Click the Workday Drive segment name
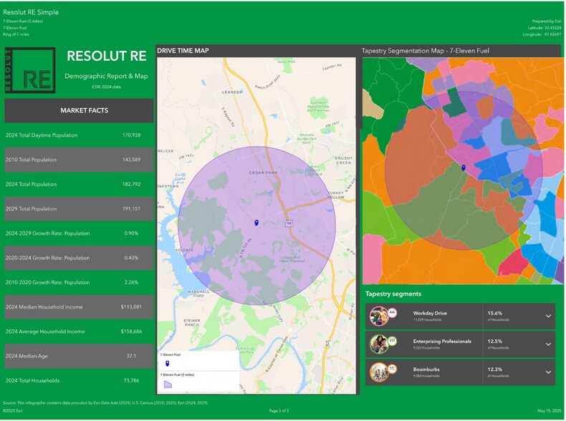 (x=430, y=313)
